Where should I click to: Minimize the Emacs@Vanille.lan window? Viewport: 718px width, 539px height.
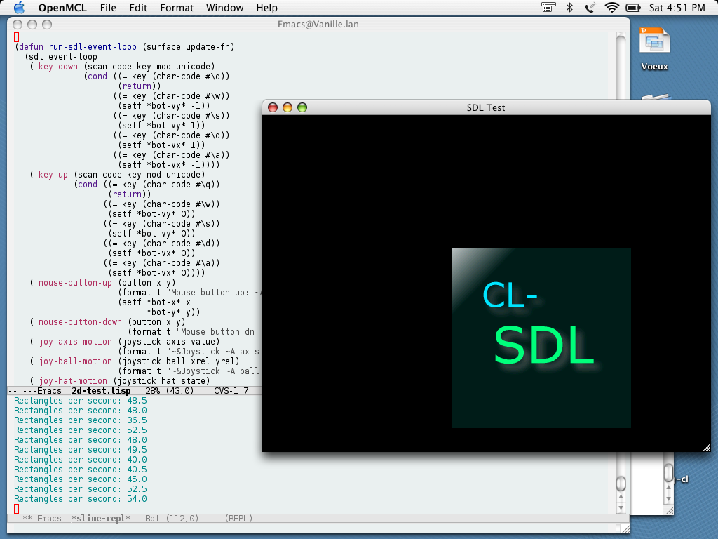[x=32, y=25]
